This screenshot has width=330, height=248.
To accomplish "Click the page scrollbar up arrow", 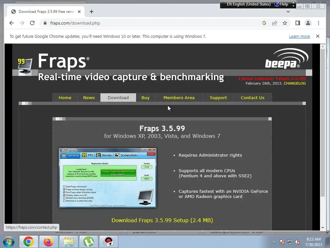I will click(x=323, y=46).
